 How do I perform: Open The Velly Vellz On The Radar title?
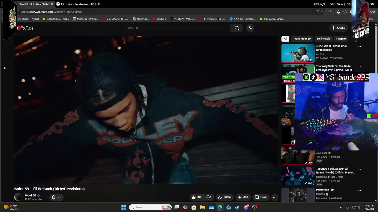tap(336, 68)
